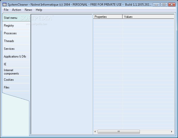View the Cookies section
Image resolution: width=178 pixels, height=138 pixels.
pos(16,79)
